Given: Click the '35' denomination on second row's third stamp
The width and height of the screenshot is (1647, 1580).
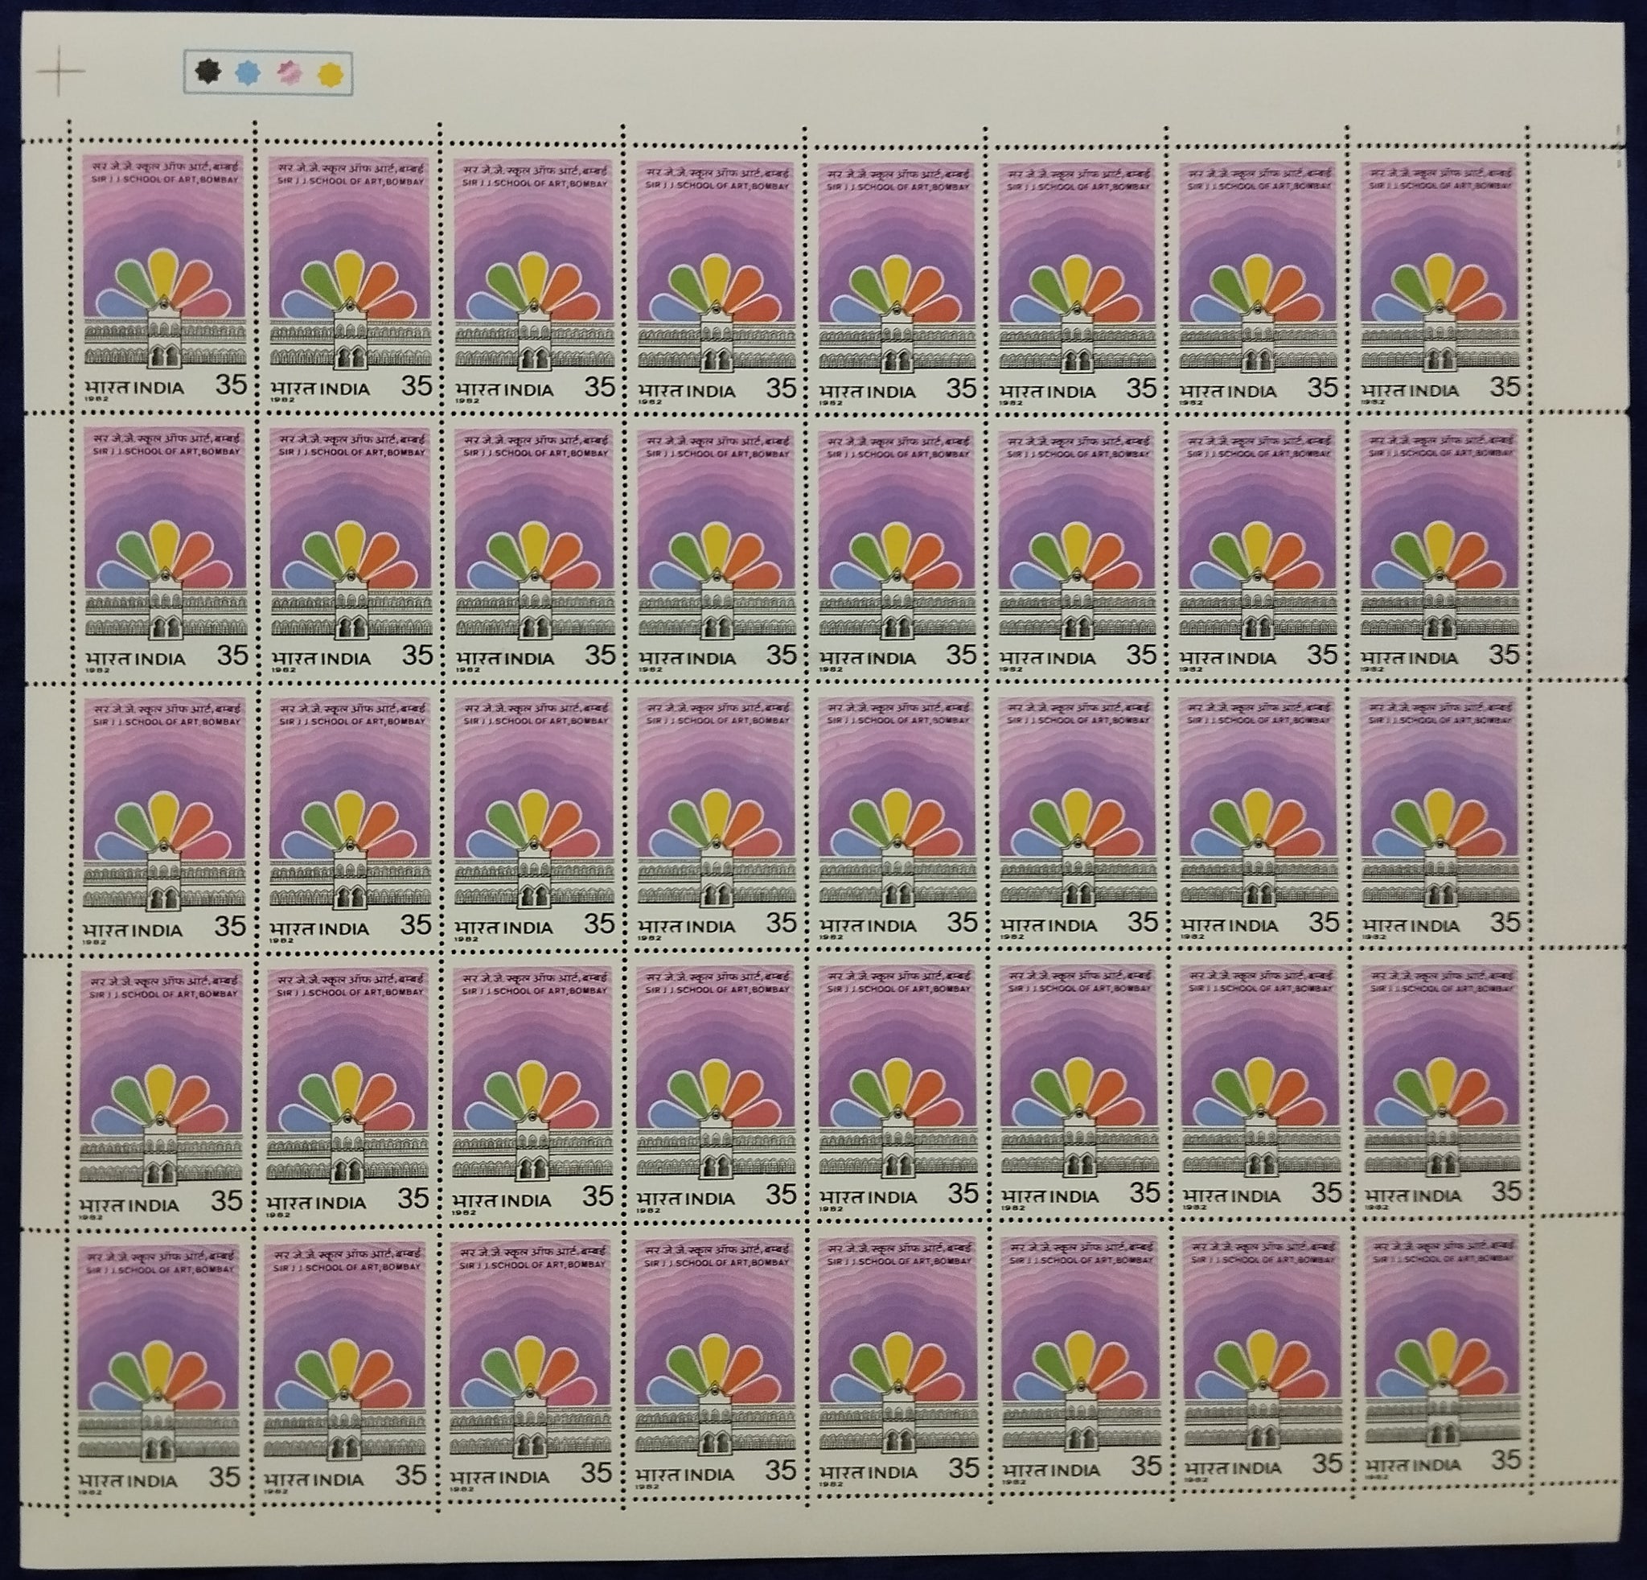Looking at the screenshot, I should coord(600,654).
